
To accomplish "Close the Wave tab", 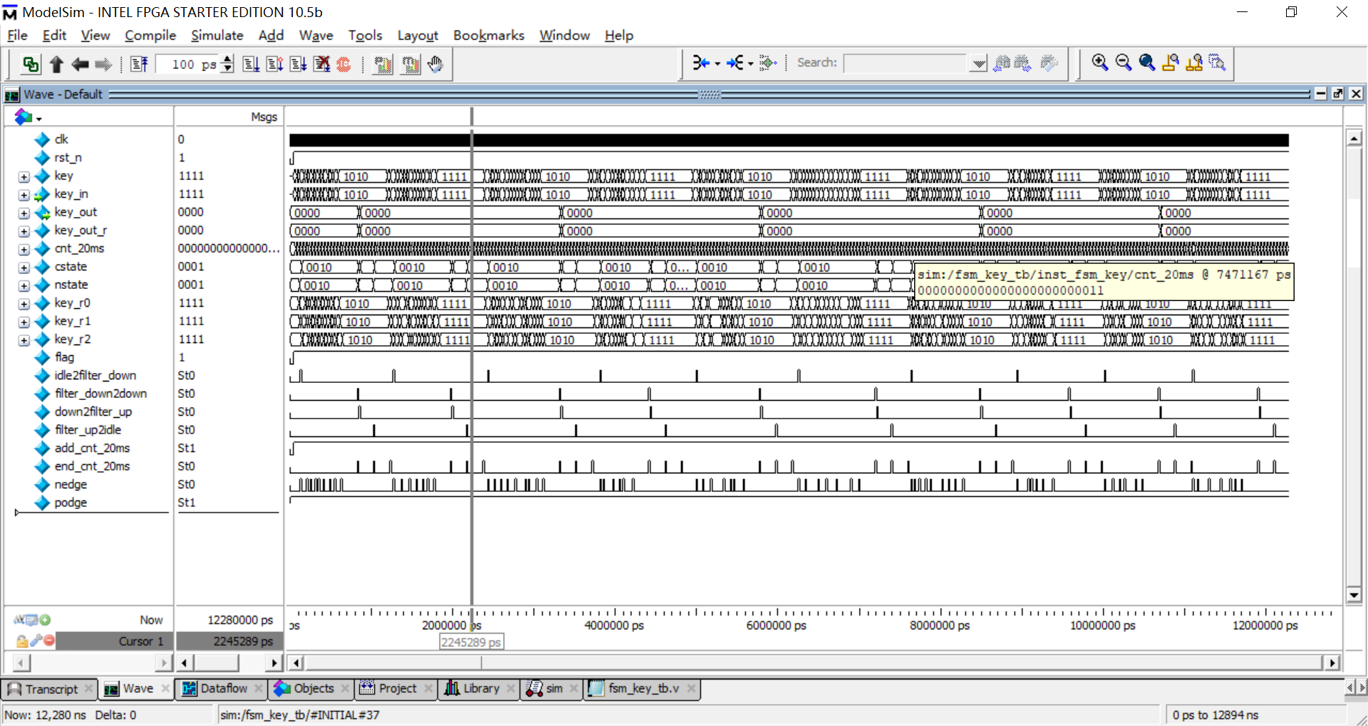I will pos(165,688).
